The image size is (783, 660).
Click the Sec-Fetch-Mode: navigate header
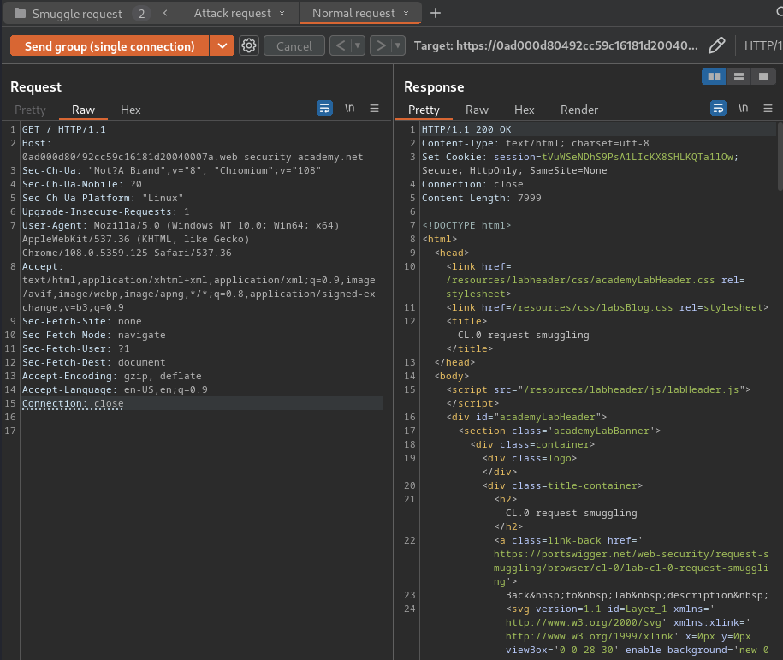click(94, 335)
